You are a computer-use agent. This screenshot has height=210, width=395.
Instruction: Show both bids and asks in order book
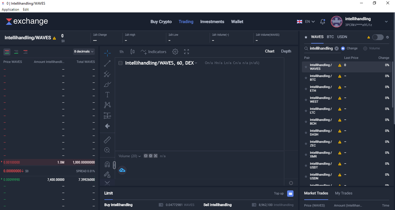(7, 52)
